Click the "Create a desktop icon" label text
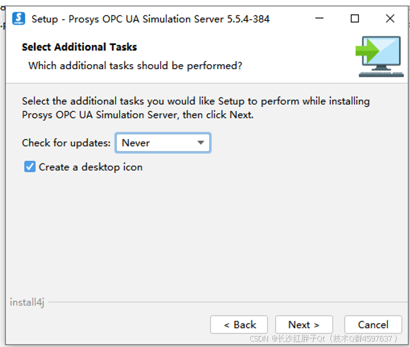This screenshot has height=347, width=410. pyautogui.click(x=90, y=167)
